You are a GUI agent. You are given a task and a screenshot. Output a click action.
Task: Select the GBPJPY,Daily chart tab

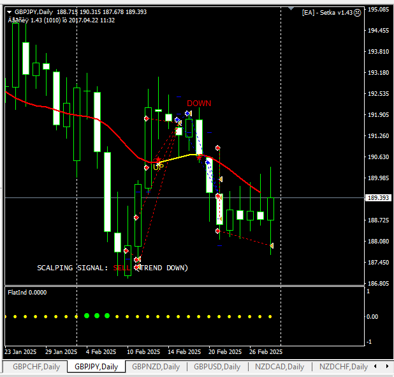click(x=96, y=367)
